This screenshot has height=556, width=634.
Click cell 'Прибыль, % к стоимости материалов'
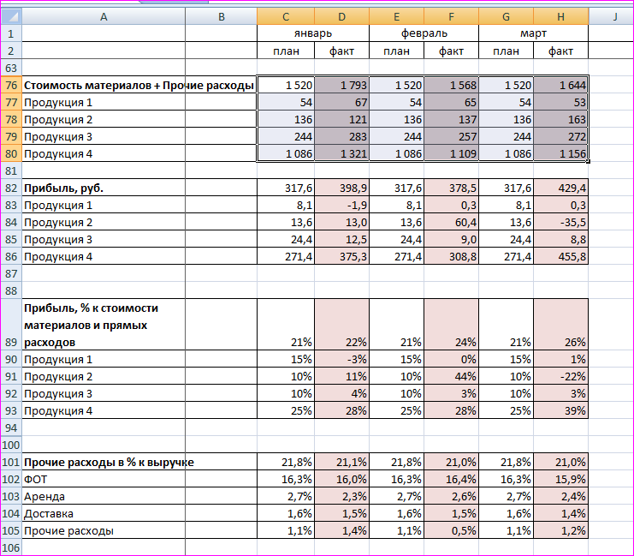coord(104,325)
